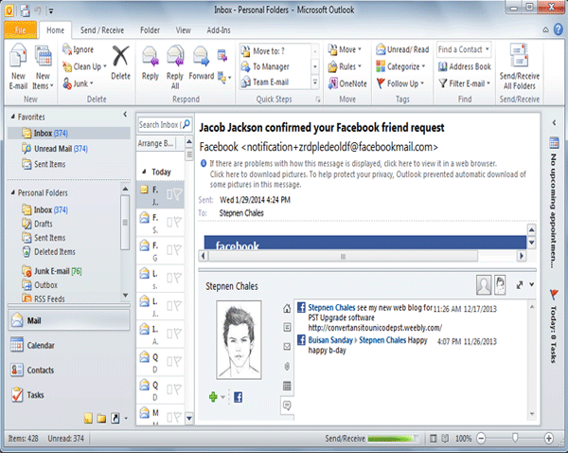Switch to the Folder tab
Screen dimensions: 568x453
click(x=150, y=30)
